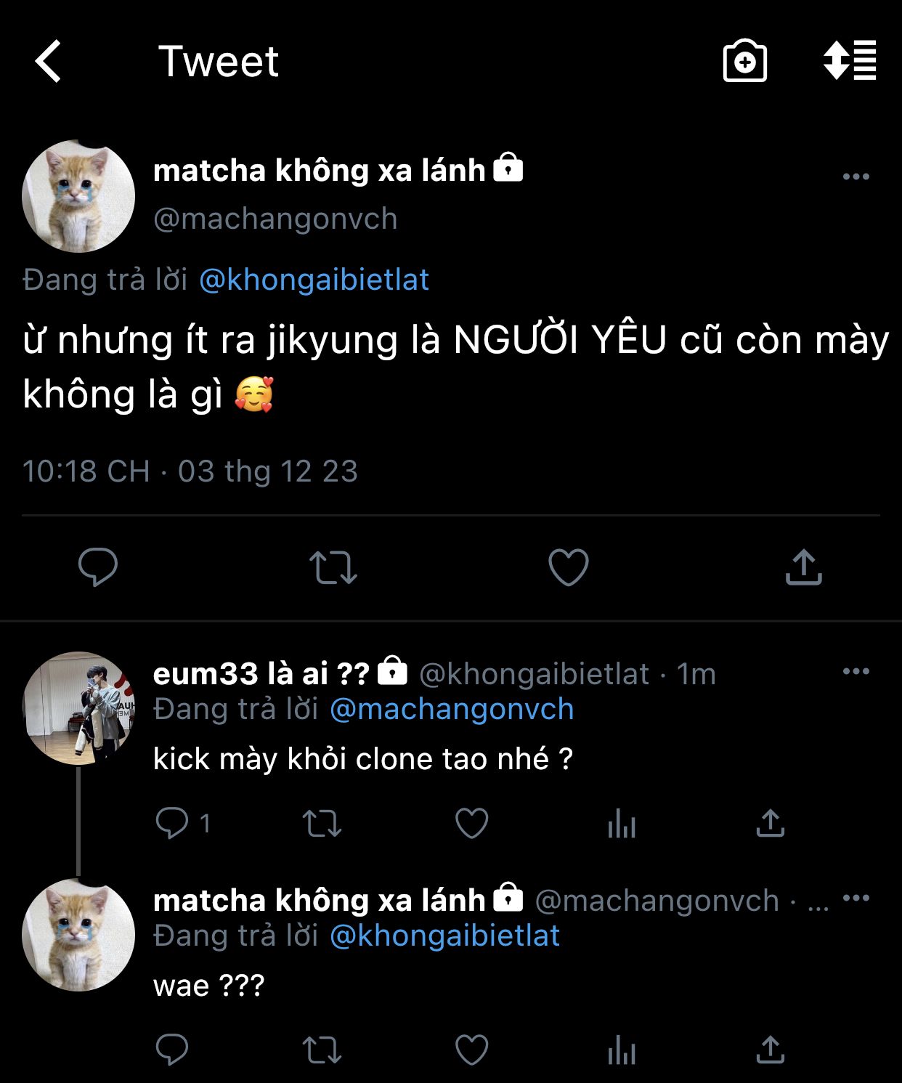Share the main tweet
The width and height of the screenshot is (902, 1083).
[x=803, y=567]
